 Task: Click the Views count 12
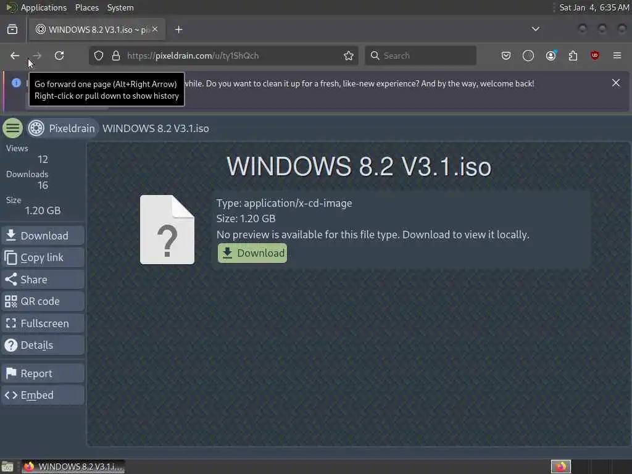43,159
